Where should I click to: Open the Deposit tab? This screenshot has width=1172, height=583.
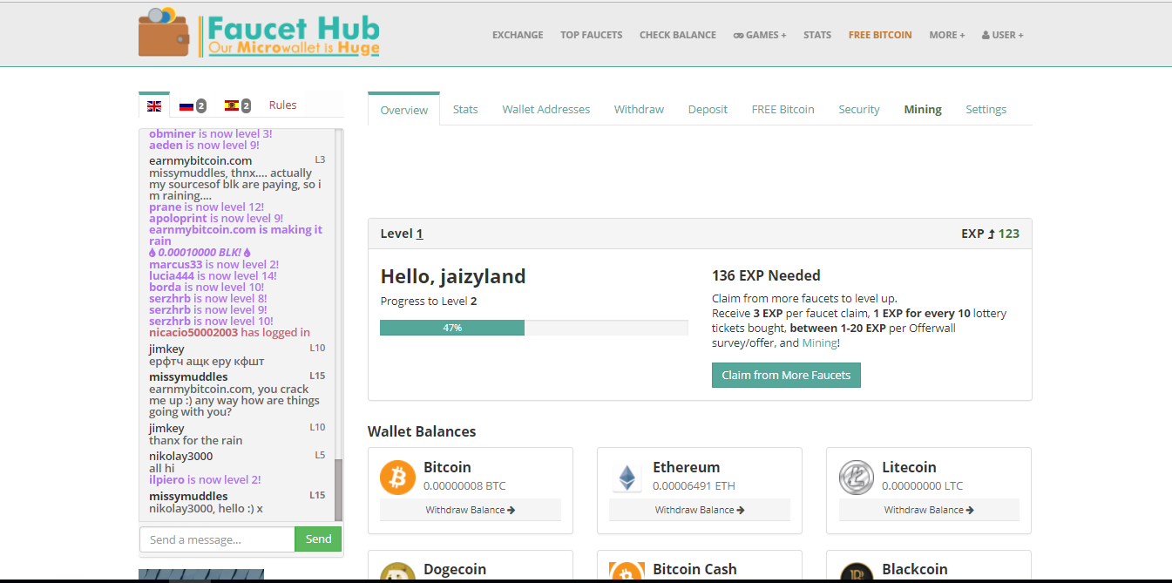click(708, 109)
